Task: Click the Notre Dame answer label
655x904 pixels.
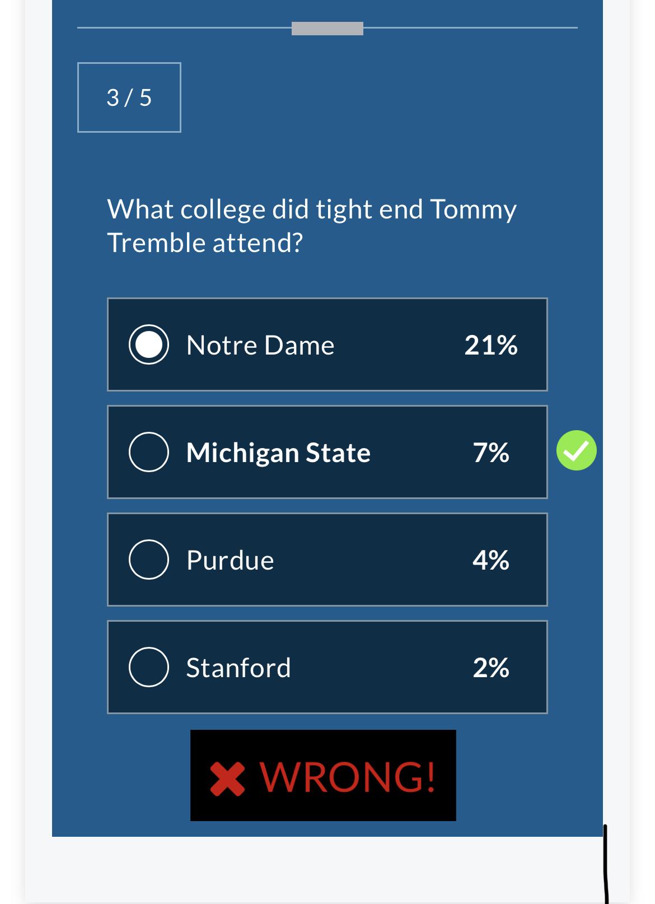Action: pyautogui.click(x=260, y=345)
